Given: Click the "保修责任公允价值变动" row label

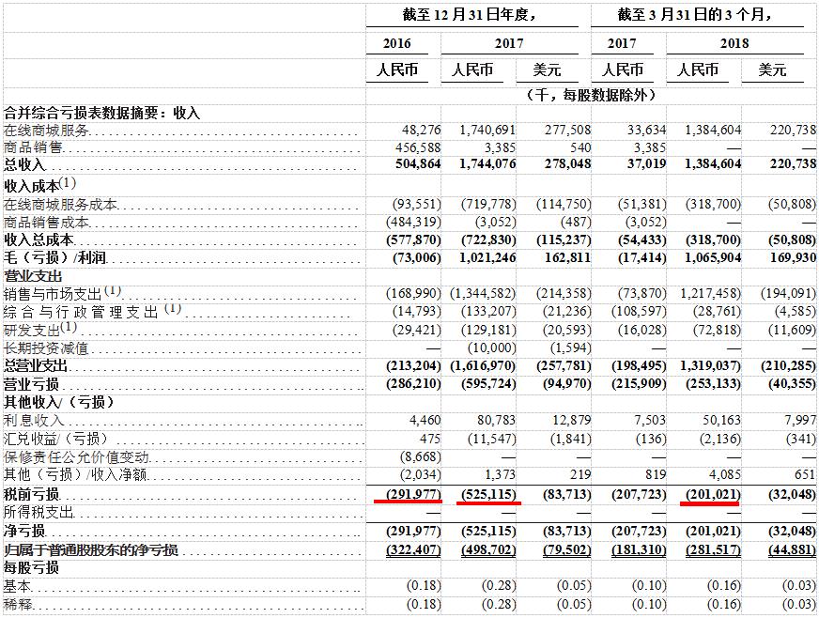Looking at the screenshot, I should [x=76, y=457].
